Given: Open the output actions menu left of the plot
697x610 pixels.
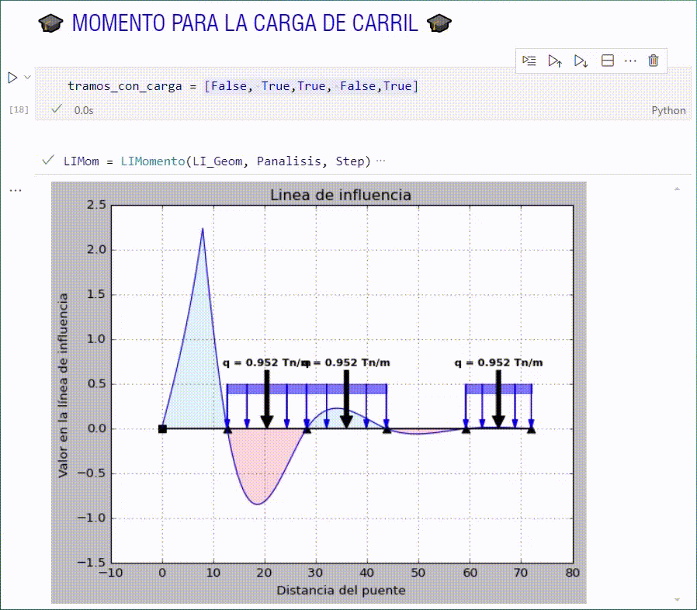Looking at the screenshot, I should tap(16, 189).
